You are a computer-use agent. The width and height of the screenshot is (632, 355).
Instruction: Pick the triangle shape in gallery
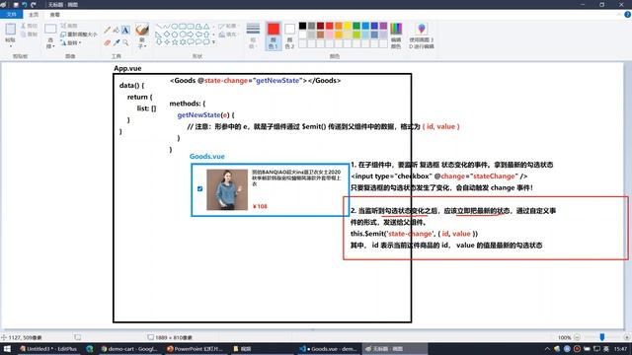(x=206, y=27)
